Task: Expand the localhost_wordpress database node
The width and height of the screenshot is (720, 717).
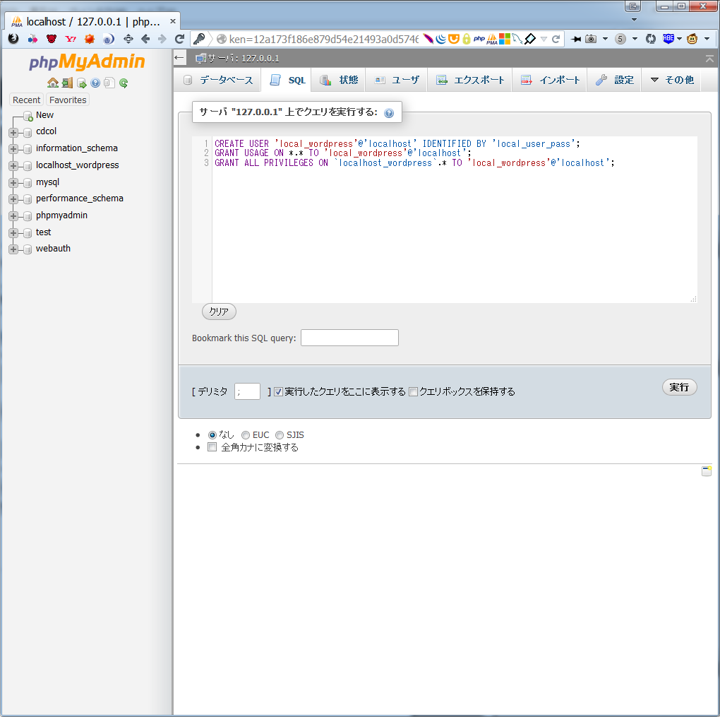Action: tap(13, 166)
